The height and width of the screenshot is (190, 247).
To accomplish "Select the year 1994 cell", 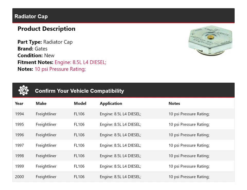I will [x=20, y=114].
